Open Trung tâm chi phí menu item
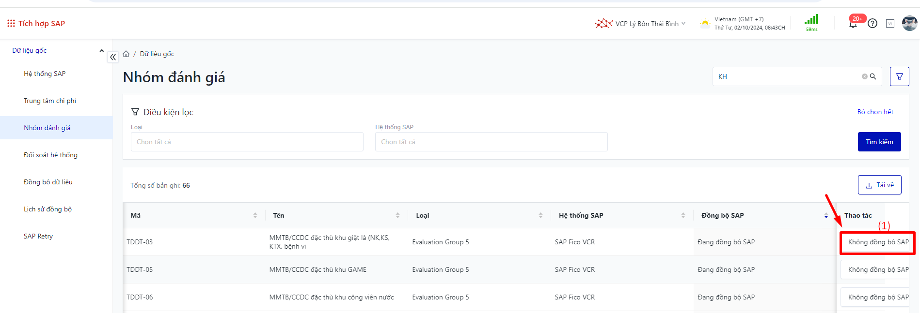The width and height of the screenshot is (920, 313). tap(50, 101)
